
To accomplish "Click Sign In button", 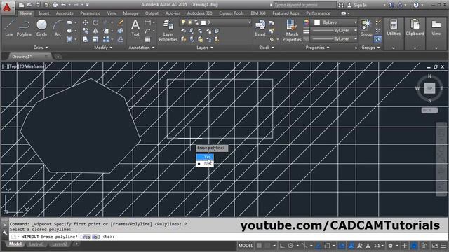I will [357, 5].
